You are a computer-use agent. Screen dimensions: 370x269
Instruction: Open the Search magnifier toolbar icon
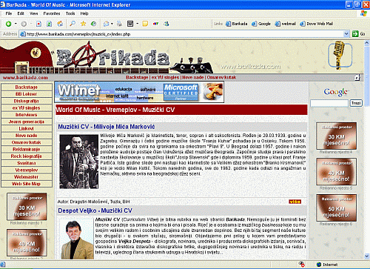click(73, 24)
